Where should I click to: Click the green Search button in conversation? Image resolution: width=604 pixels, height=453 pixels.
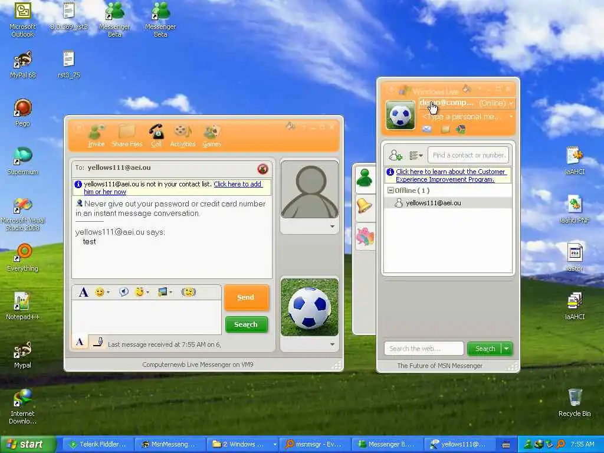tap(246, 324)
